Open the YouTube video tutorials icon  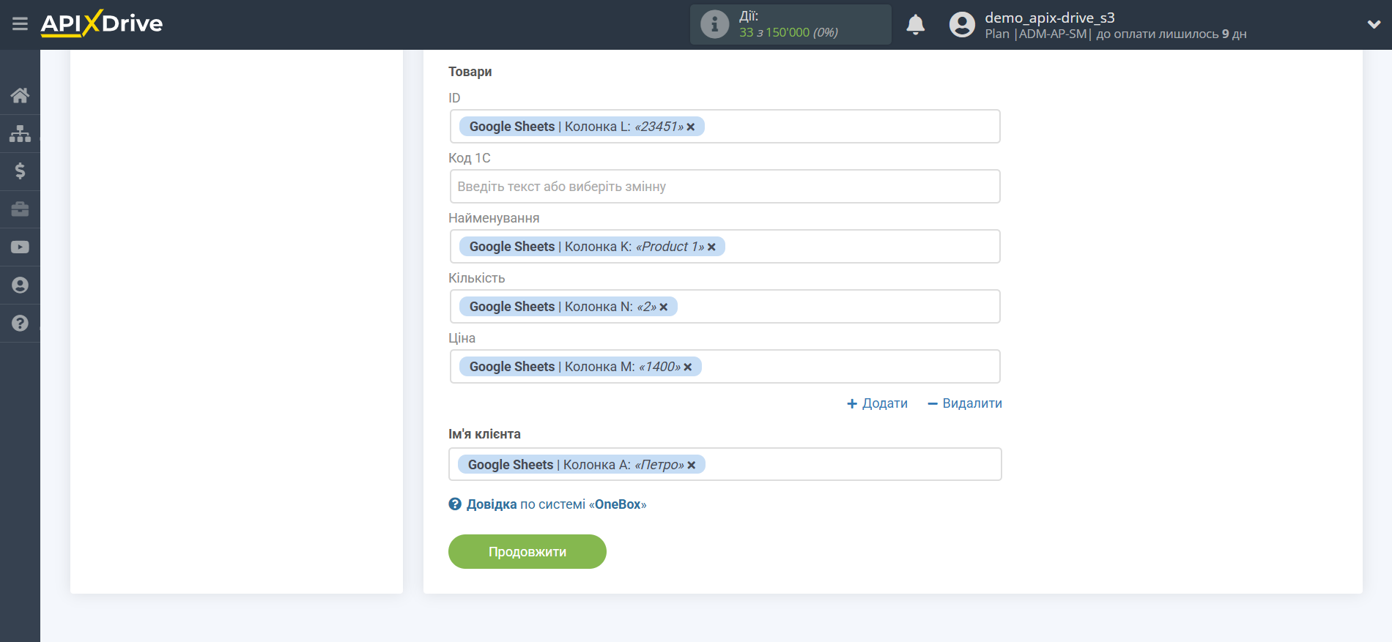click(x=20, y=247)
